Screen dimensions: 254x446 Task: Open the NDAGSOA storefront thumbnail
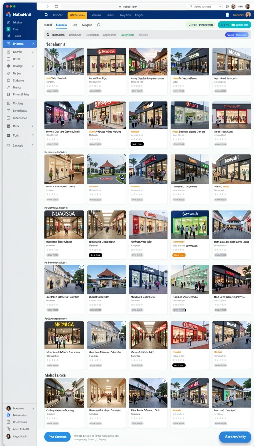click(x=64, y=225)
